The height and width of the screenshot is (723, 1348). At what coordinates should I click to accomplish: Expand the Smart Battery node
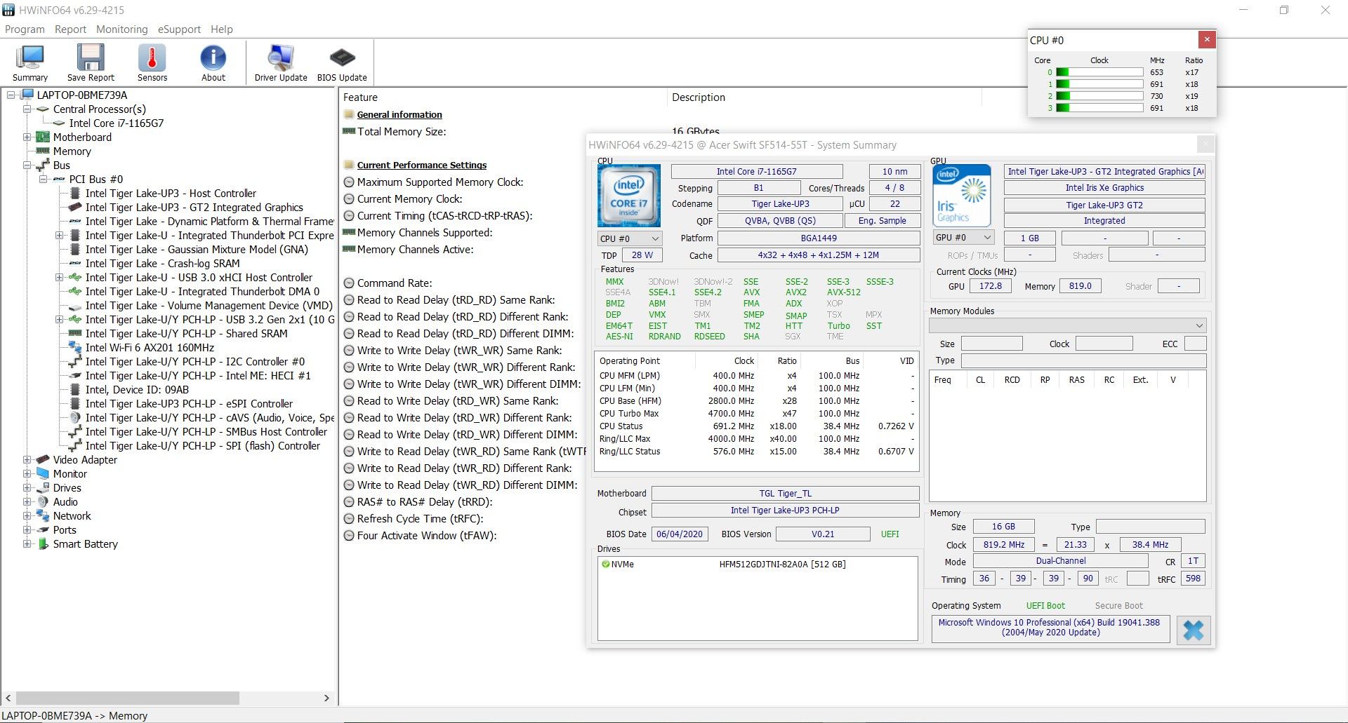point(27,544)
